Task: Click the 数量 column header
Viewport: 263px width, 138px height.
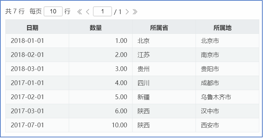Action: tap(101, 27)
